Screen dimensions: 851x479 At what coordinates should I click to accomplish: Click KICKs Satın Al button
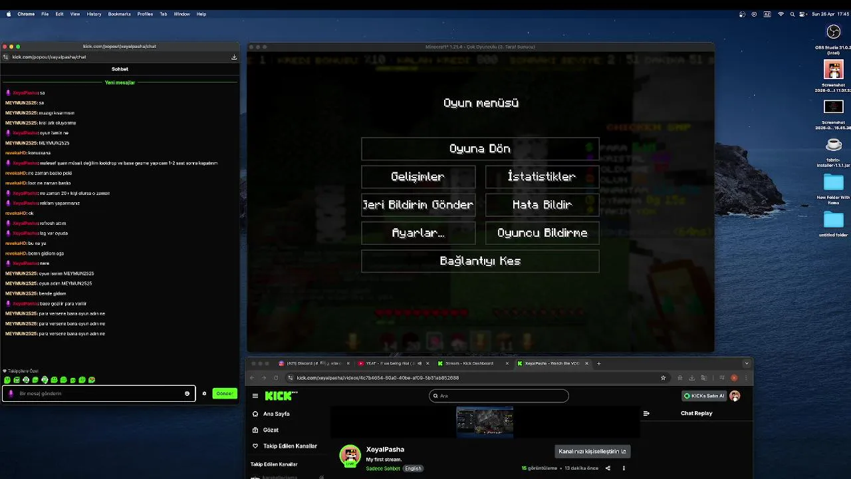pos(704,396)
